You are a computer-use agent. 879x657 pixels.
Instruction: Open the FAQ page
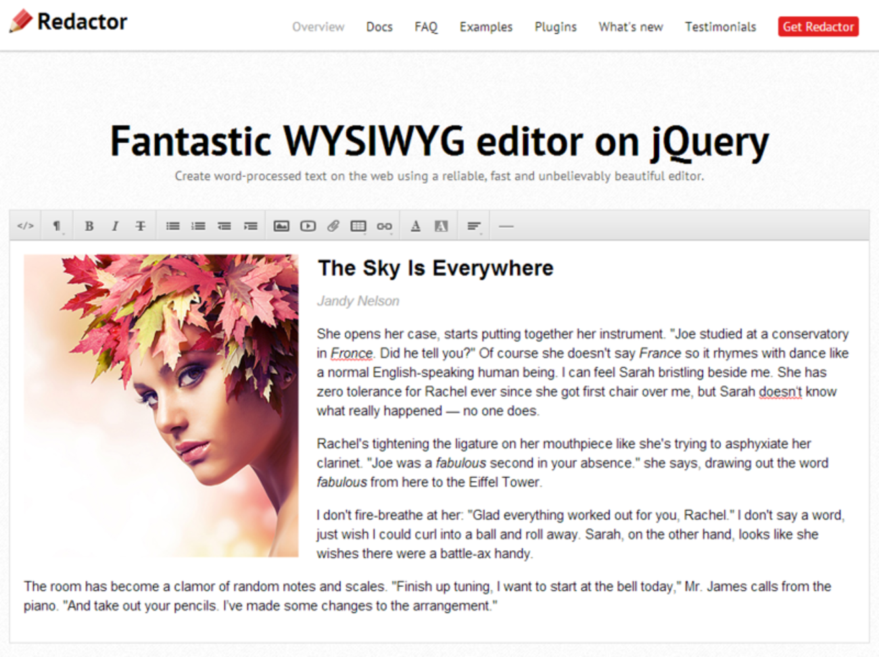pos(426,27)
